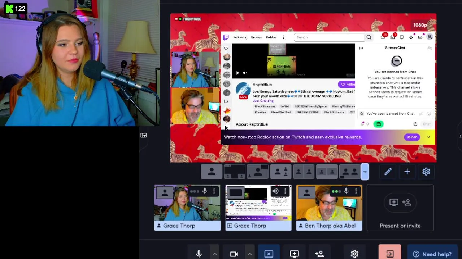Toggle Ben Thorp aka Abel microphone
Screen dimensions: 462x259
click(x=346, y=191)
